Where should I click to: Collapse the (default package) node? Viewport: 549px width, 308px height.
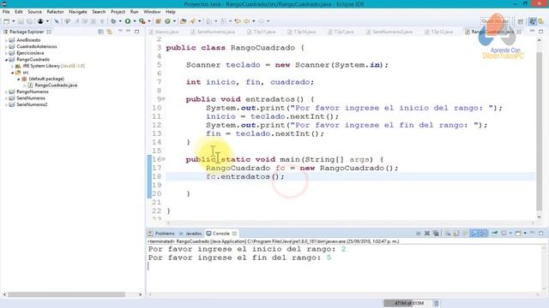[x=19, y=79]
